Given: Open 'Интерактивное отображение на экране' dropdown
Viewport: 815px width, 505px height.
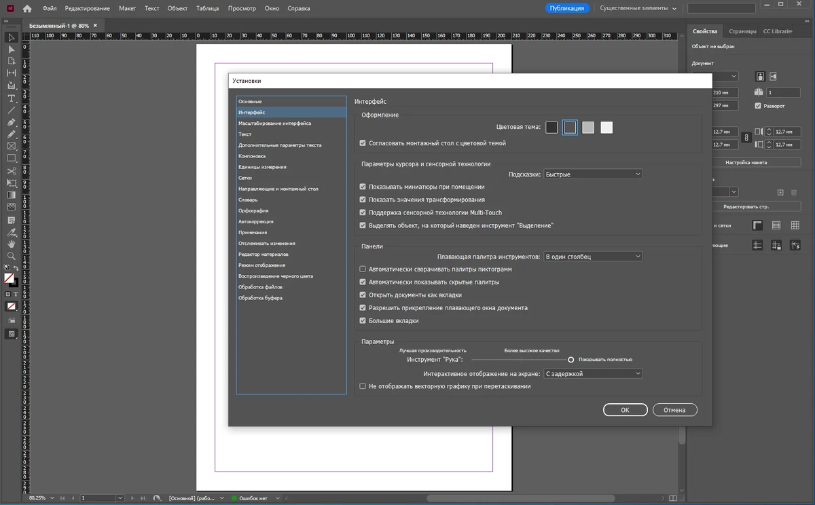Looking at the screenshot, I should pyautogui.click(x=593, y=373).
